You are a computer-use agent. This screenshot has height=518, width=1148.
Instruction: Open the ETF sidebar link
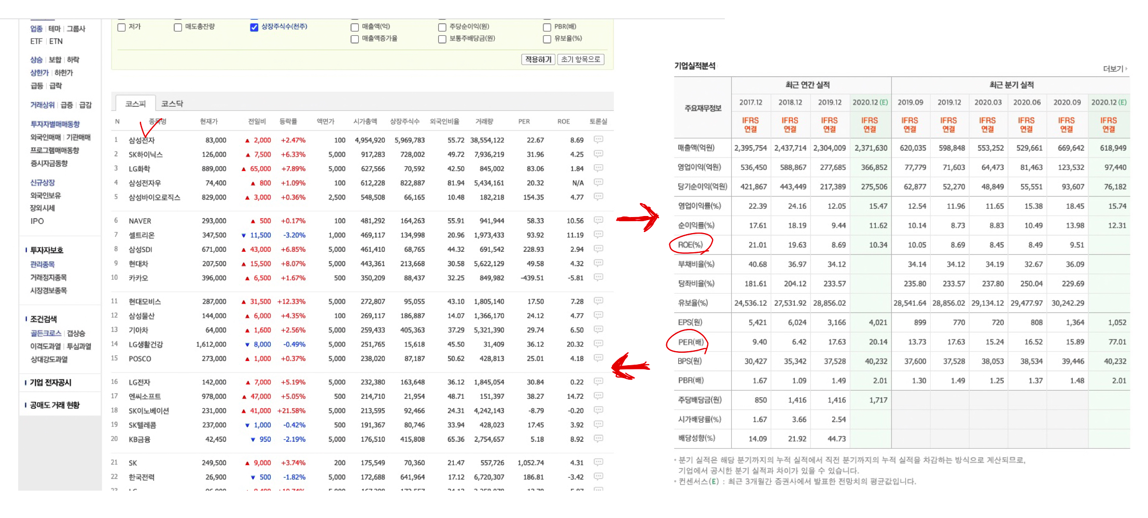[36, 41]
